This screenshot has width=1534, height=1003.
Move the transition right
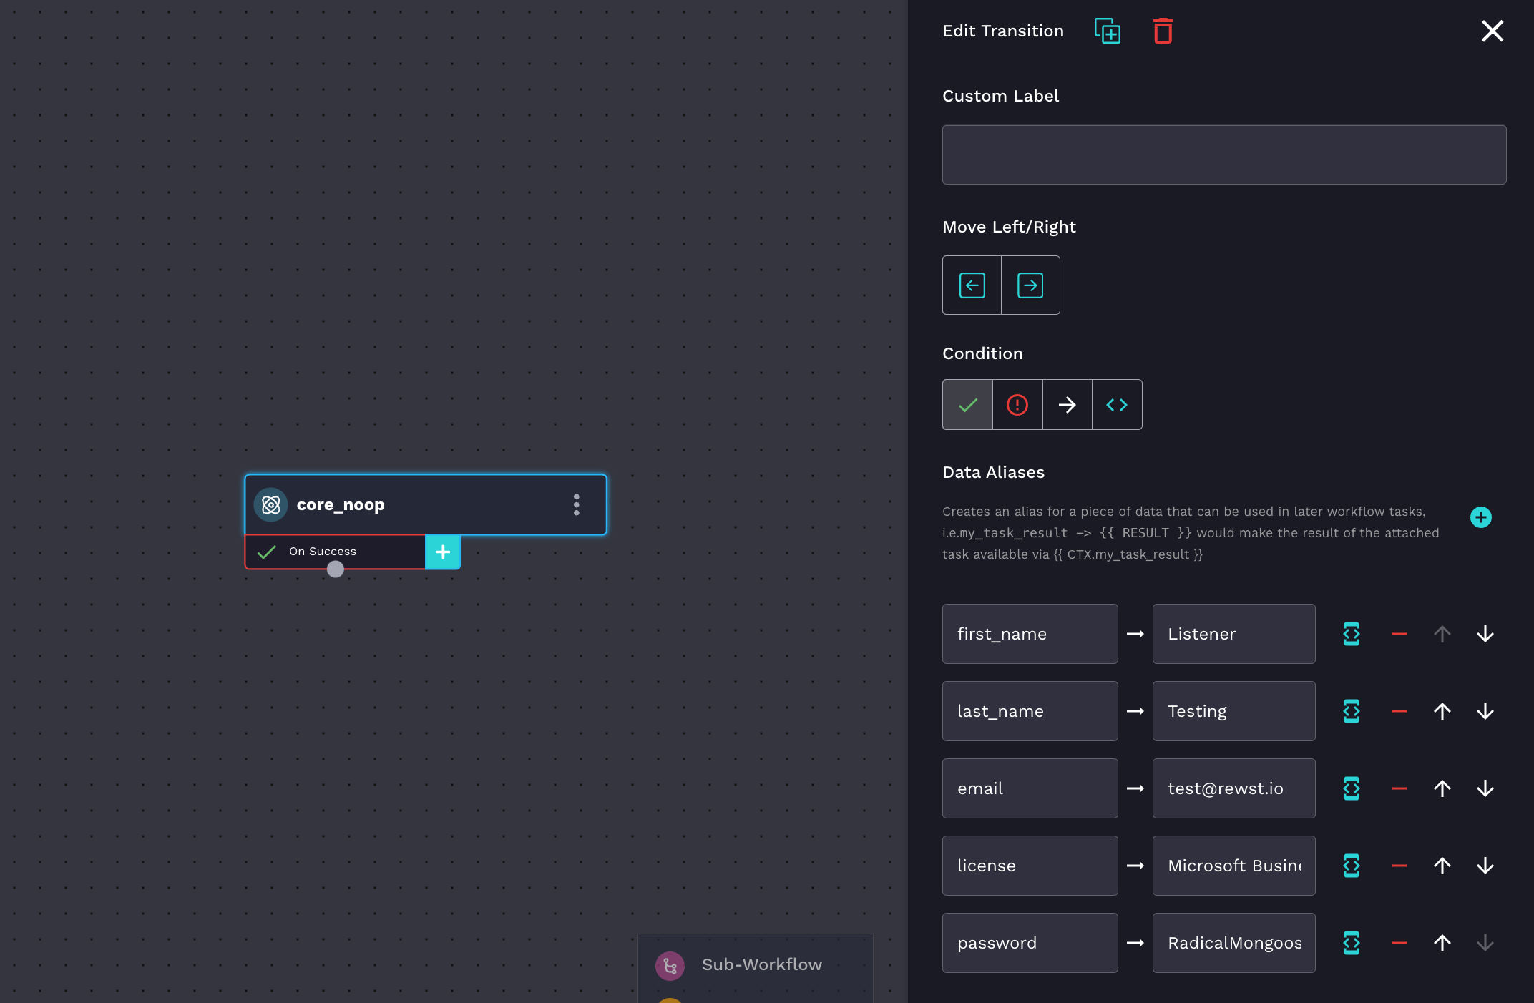[x=1030, y=285]
